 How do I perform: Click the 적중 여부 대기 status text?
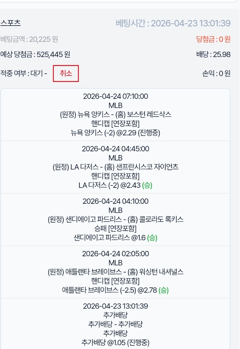[x=23, y=73]
